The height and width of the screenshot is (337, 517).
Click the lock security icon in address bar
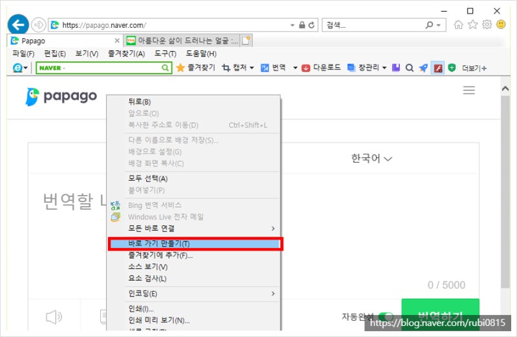pos(302,25)
